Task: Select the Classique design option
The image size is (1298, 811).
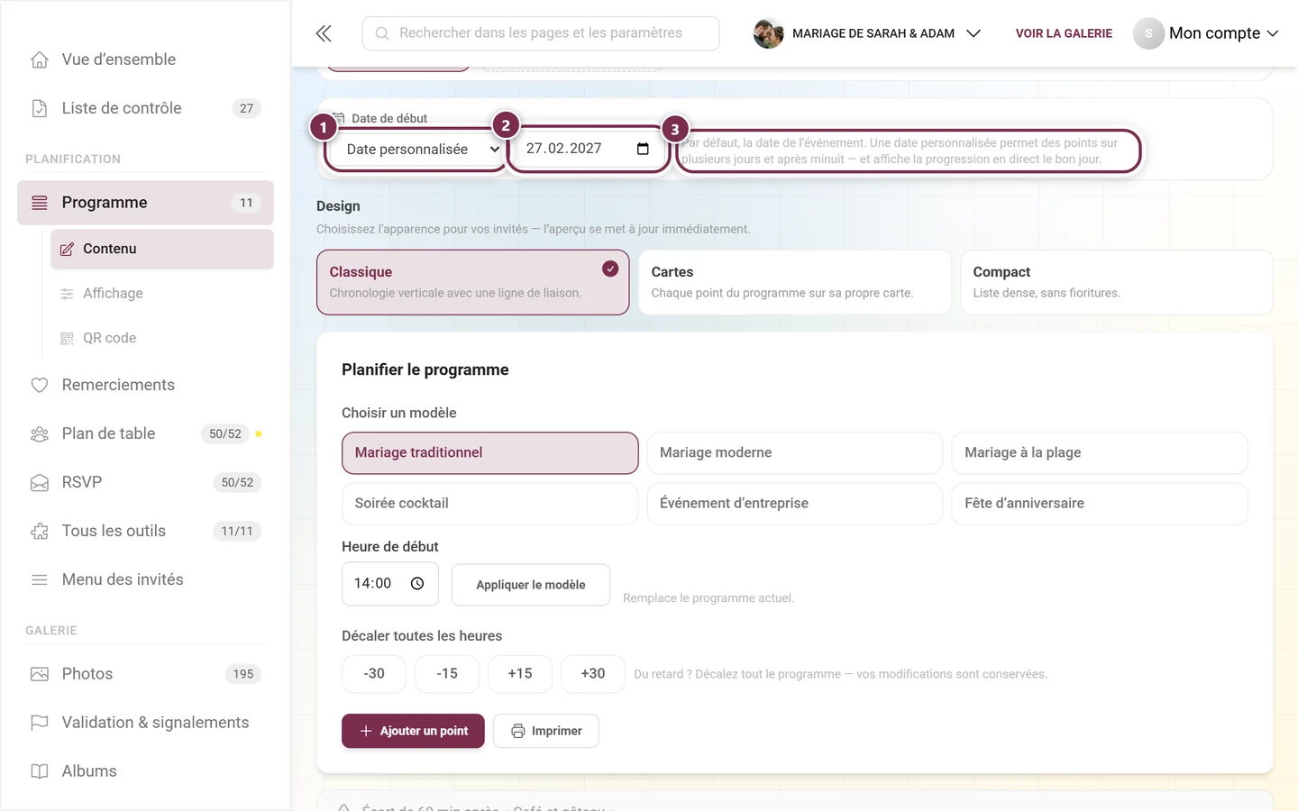Action: [x=473, y=282]
